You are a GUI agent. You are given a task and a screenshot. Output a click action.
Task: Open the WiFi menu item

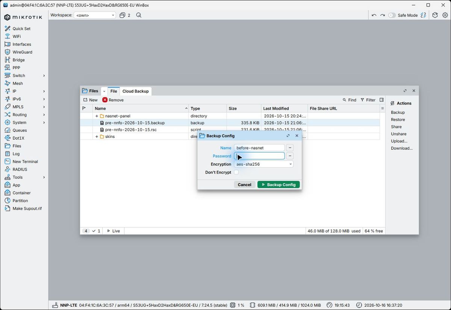tap(17, 36)
